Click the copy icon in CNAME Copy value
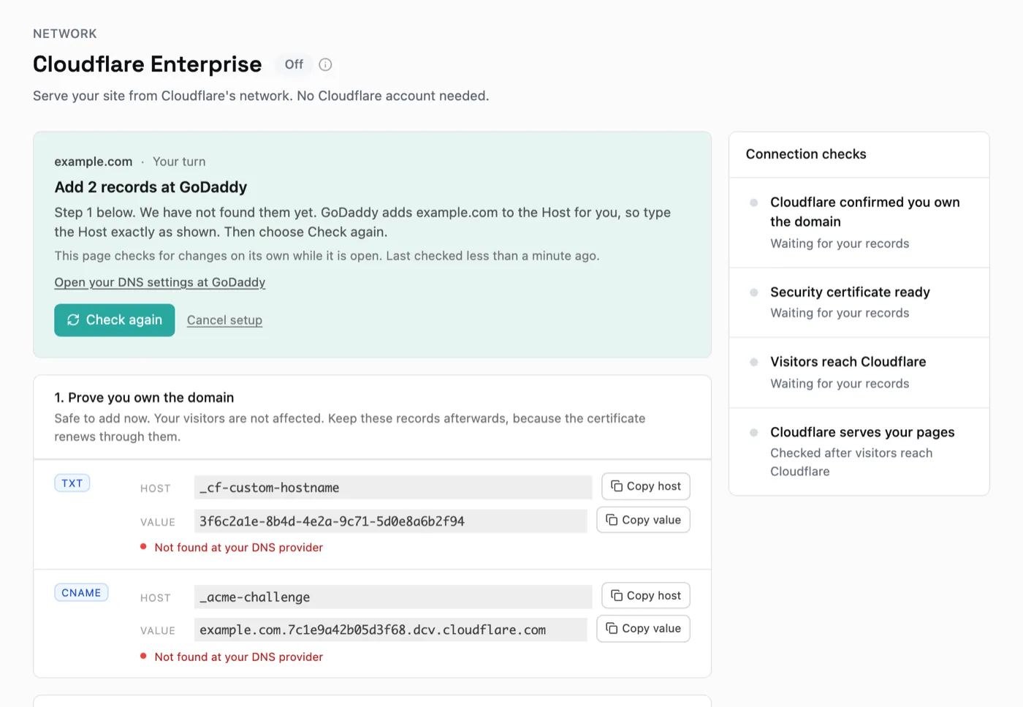This screenshot has height=707, width=1023. [x=612, y=629]
